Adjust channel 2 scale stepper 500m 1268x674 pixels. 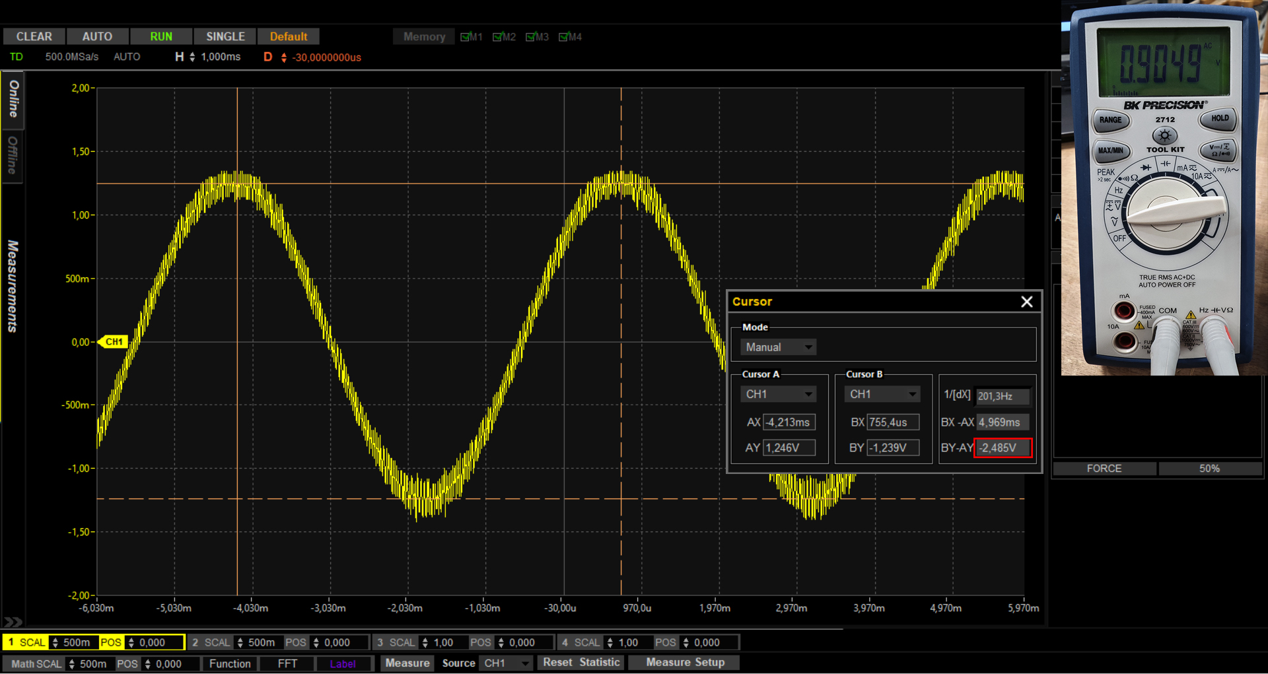click(240, 642)
